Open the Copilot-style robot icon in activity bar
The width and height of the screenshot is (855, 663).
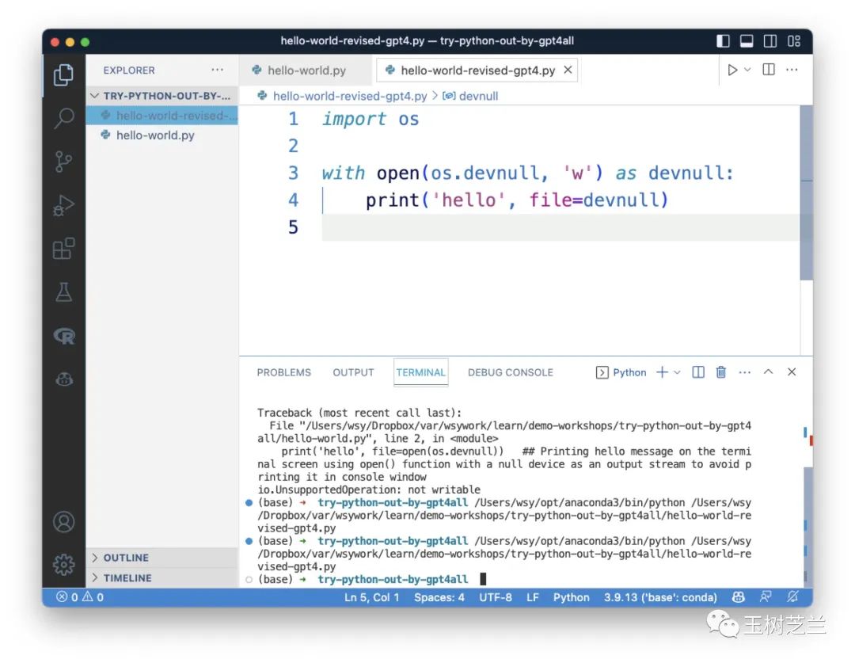(64, 379)
